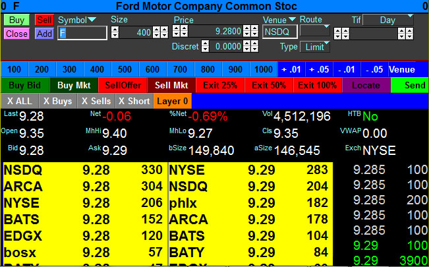Select the NYSE 9.29 283 ask row
The image size is (429, 267).
click(x=250, y=170)
